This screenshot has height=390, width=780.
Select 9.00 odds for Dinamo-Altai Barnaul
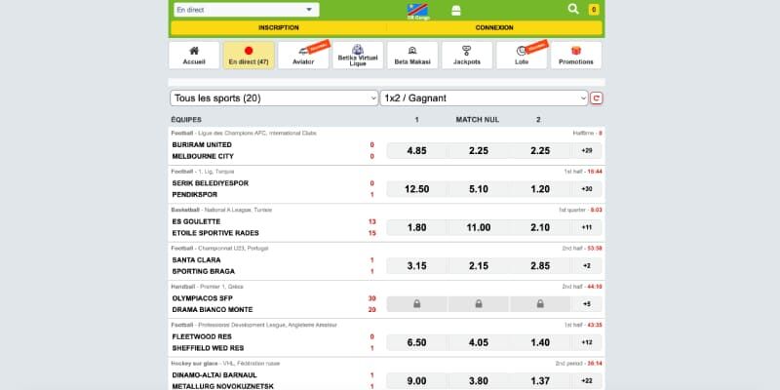pos(417,381)
